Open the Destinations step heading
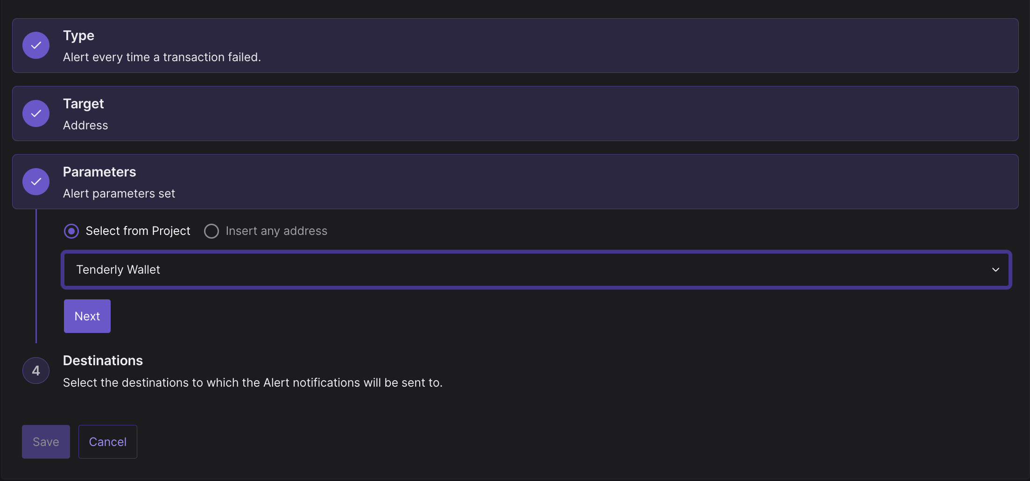The image size is (1030, 481). coord(103,361)
